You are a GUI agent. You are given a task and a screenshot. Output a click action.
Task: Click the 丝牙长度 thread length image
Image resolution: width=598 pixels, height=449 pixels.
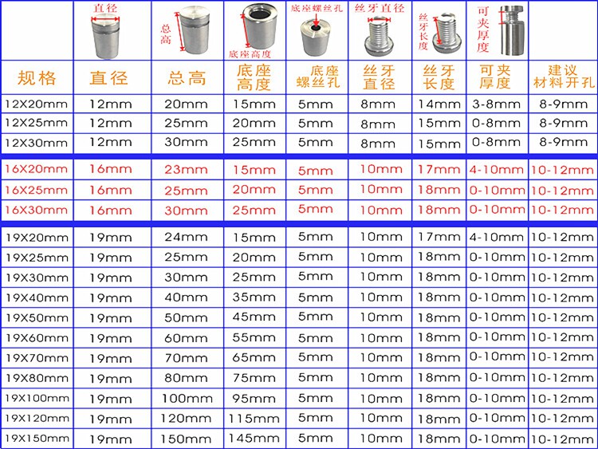(x=448, y=32)
